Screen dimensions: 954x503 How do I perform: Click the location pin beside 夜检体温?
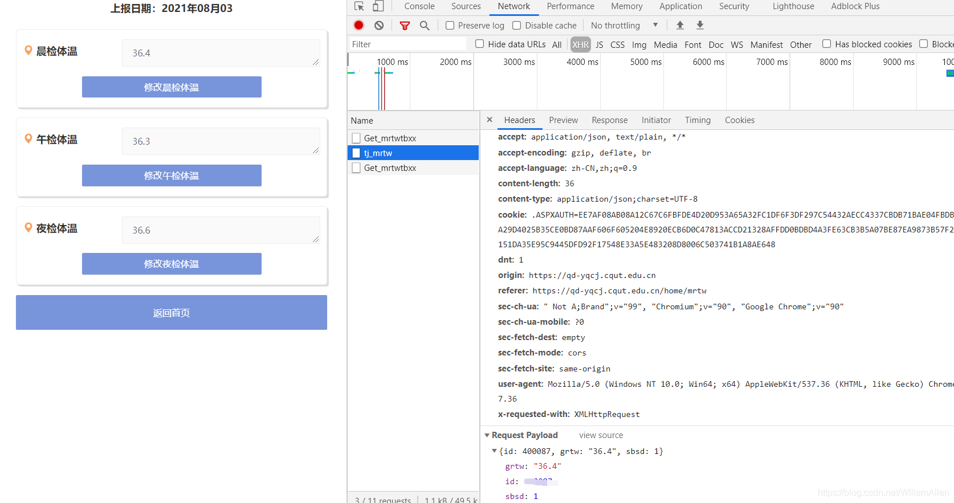[28, 227]
